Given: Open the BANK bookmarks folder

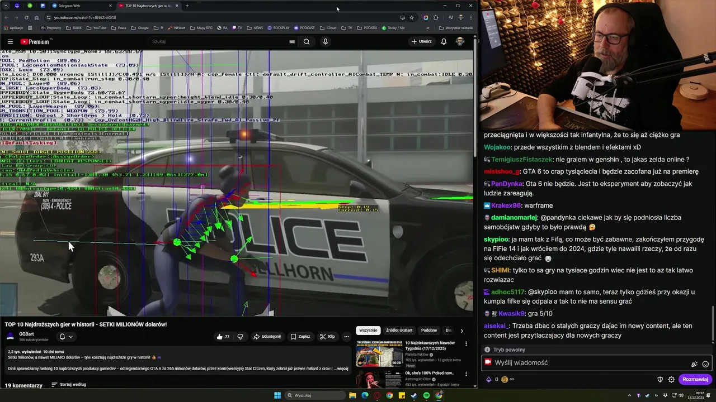Looking at the screenshot, I should point(74,27).
